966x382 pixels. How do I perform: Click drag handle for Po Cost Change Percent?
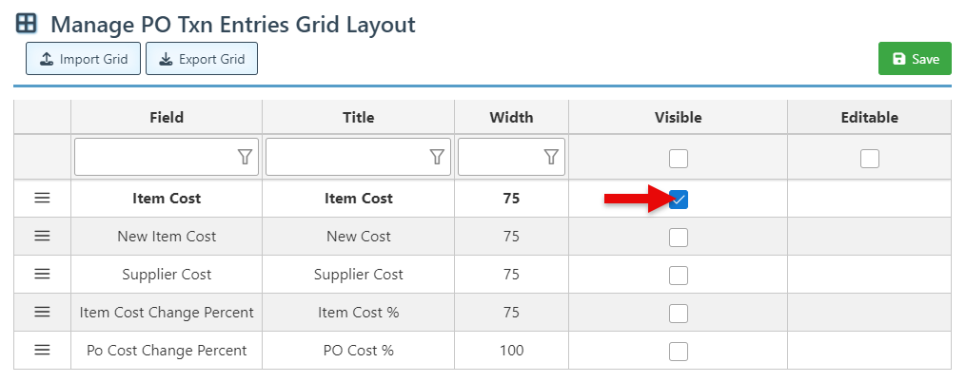[42, 350]
